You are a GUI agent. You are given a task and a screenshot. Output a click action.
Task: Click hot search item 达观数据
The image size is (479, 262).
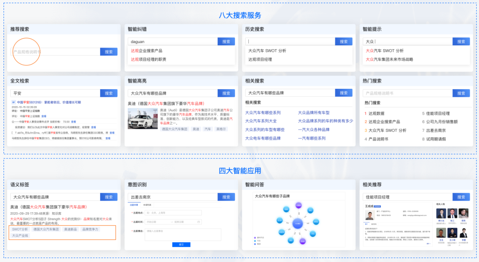(377, 113)
